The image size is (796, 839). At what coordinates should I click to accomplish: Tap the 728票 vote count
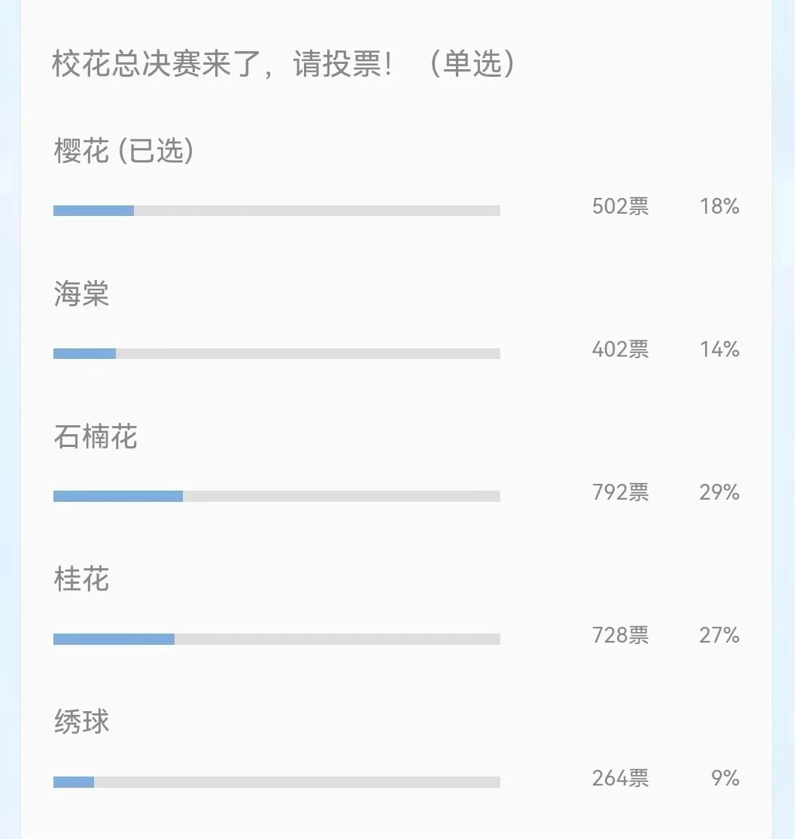click(620, 635)
